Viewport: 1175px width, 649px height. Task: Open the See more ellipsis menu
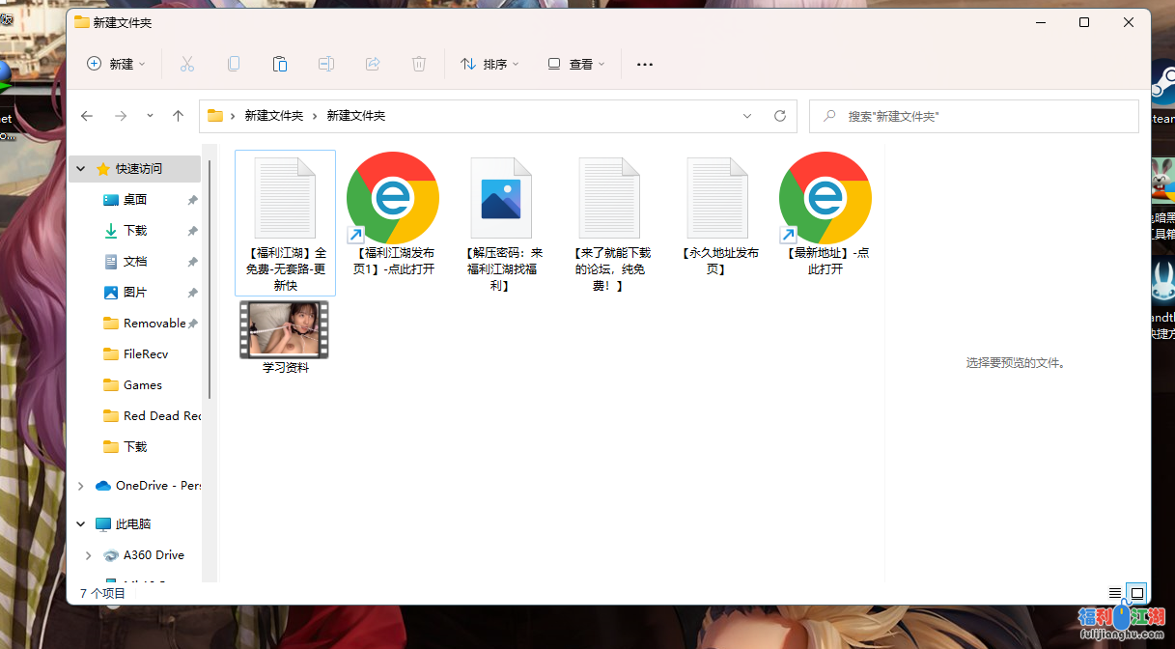[x=645, y=64]
